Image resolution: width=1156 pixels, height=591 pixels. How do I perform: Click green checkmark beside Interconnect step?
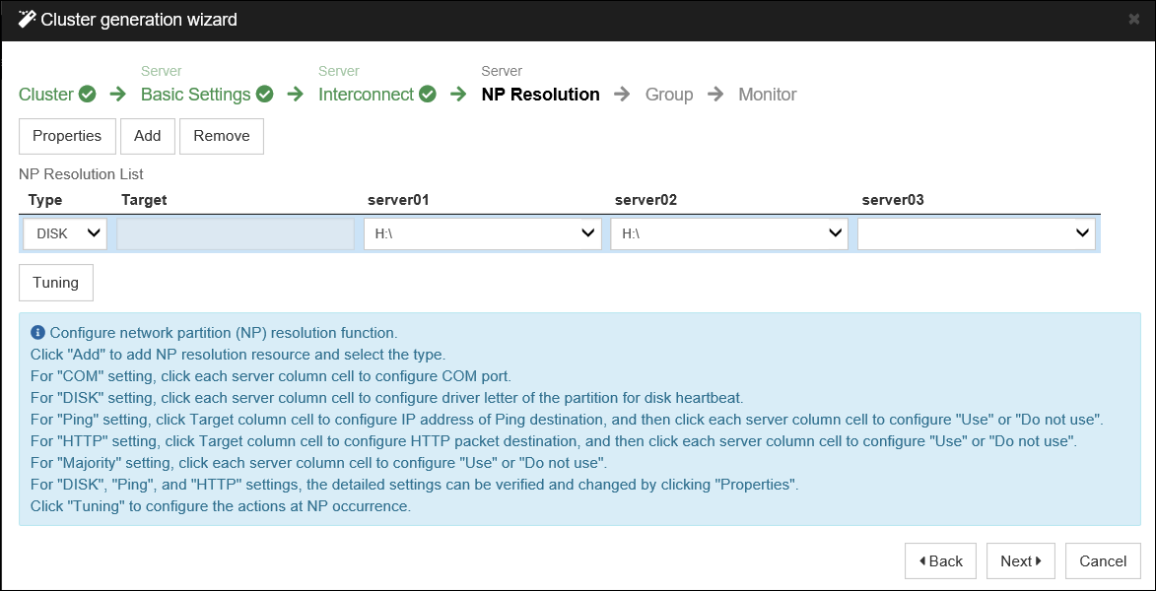425,94
